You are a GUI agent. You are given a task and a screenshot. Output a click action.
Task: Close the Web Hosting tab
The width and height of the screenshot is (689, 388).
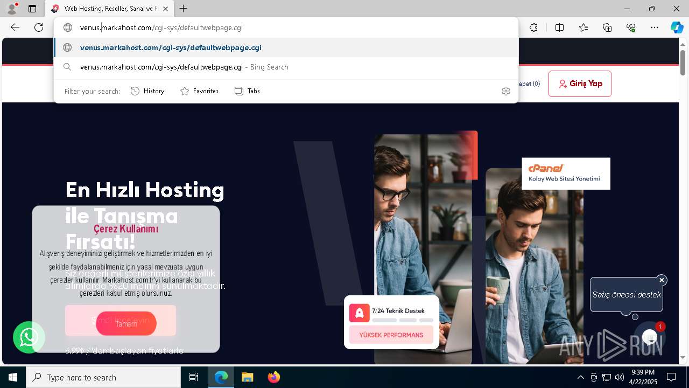click(x=165, y=9)
